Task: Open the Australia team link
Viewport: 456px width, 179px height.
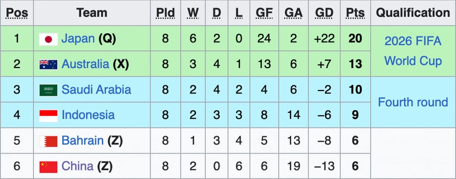Action: (x=85, y=64)
